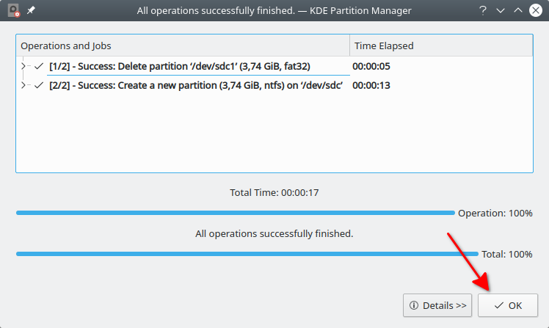Click the 00:00:13 elapsed time cell
The width and height of the screenshot is (549, 328).
pos(371,85)
